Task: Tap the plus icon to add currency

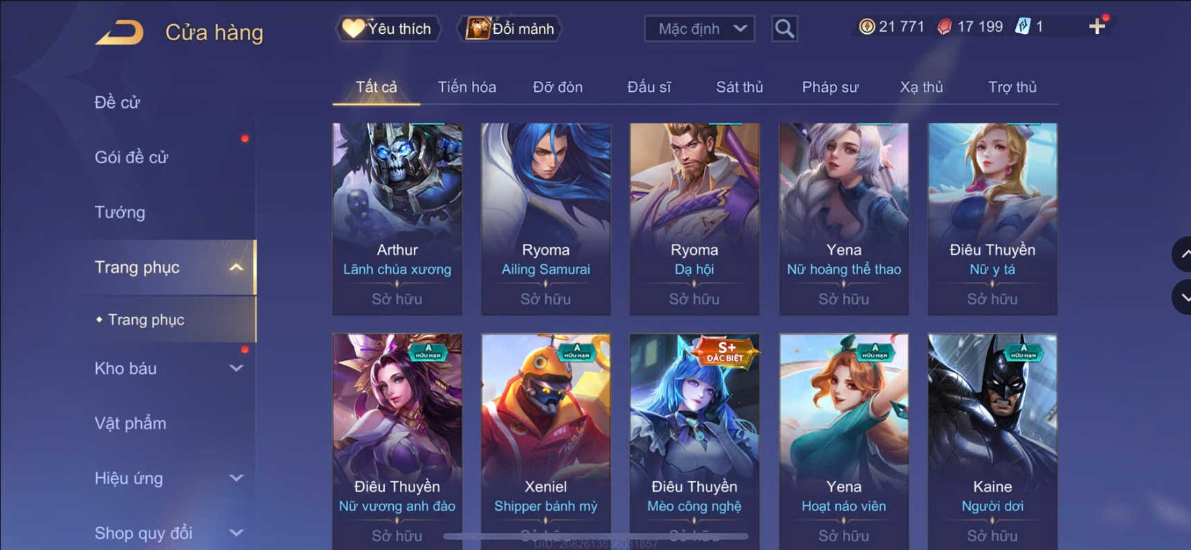Action: pos(1097,27)
